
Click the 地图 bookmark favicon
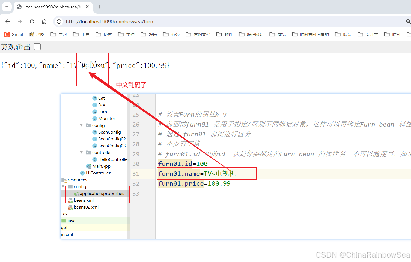coord(31,34)
